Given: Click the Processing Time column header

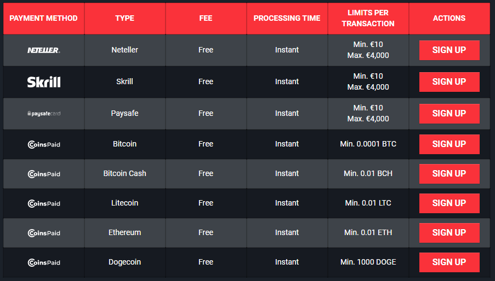Looking at the screenshot, I should click(x=287, y=18).
